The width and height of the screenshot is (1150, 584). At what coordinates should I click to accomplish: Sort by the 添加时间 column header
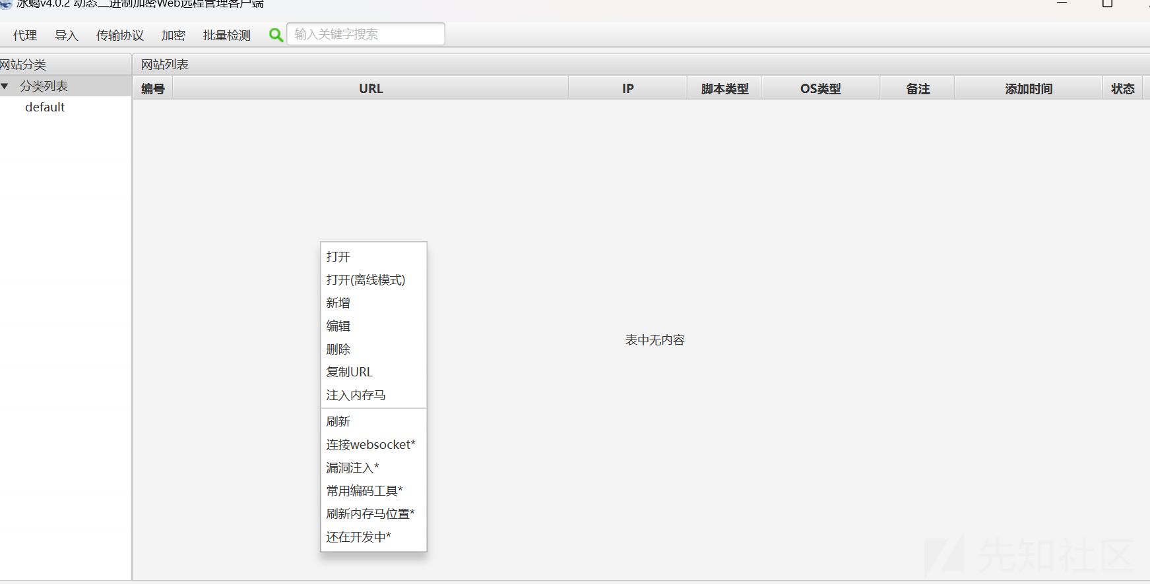[x=1029, y=88]
